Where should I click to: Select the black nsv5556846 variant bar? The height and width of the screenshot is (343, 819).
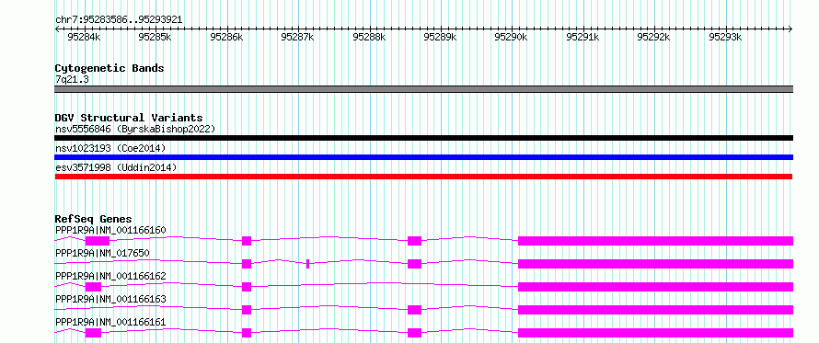coord(423,138)
